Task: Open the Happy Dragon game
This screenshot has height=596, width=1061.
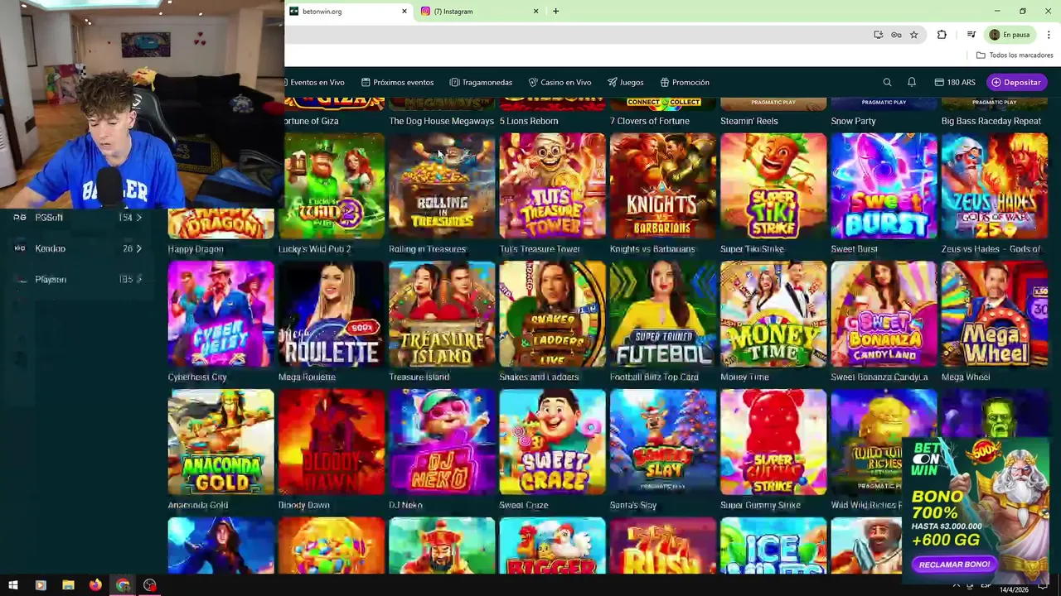Action: click(220, 223)
